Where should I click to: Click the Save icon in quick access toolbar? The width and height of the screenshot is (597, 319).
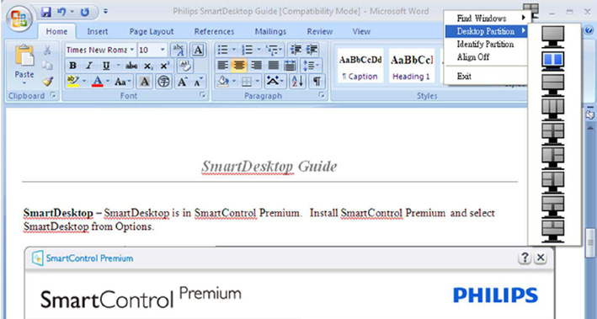(x=46, y=12)
